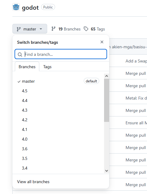This screenshot has width=147, height=194.
Task: Click the branch icon on master button
Action: [19, 29]
